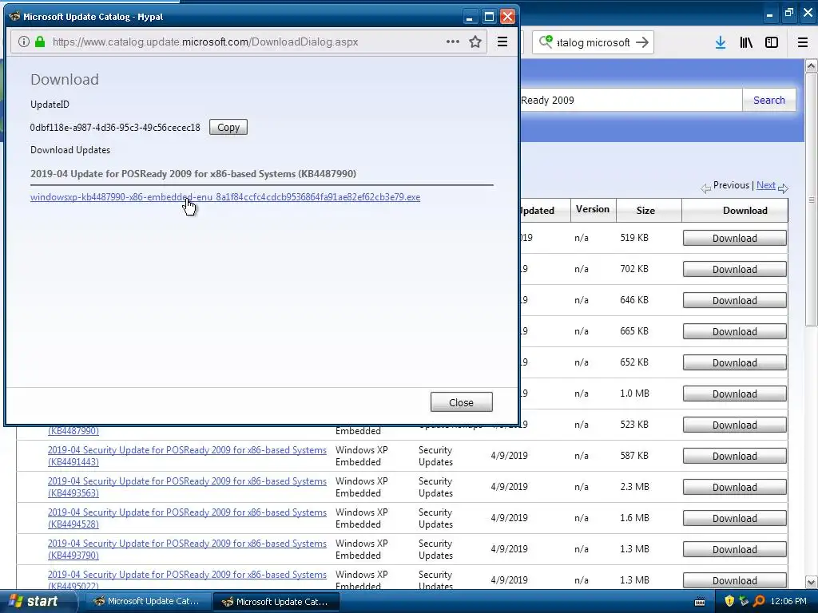Bookmark this page with the star icon
This screenshot has height=613, width=818.
(475, 42)
